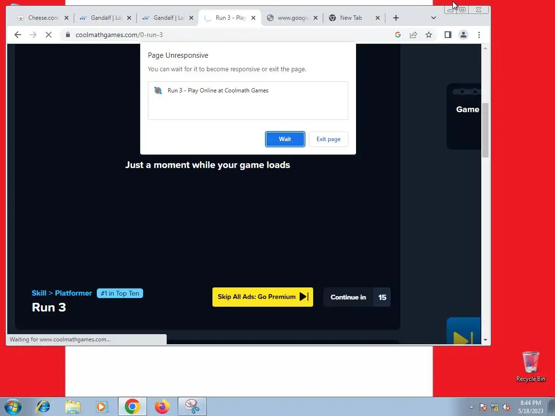The width and height of the screenshot is (555, 416).
Task: Click the Google icon in the address bar
Action: (398, 35)
